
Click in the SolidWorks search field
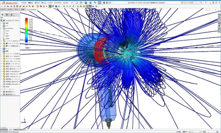(191, 3)
